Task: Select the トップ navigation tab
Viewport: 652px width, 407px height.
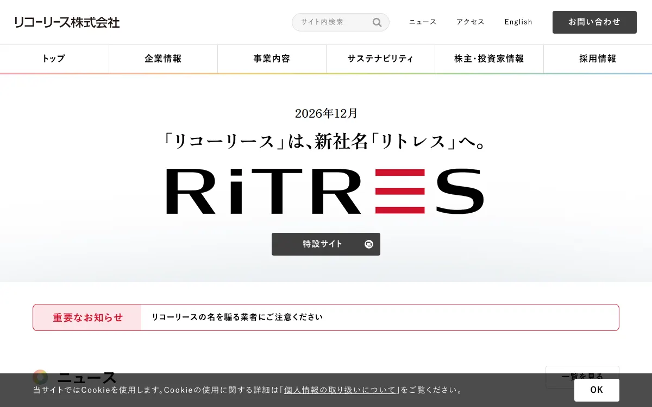Action: tap(54, 59)
